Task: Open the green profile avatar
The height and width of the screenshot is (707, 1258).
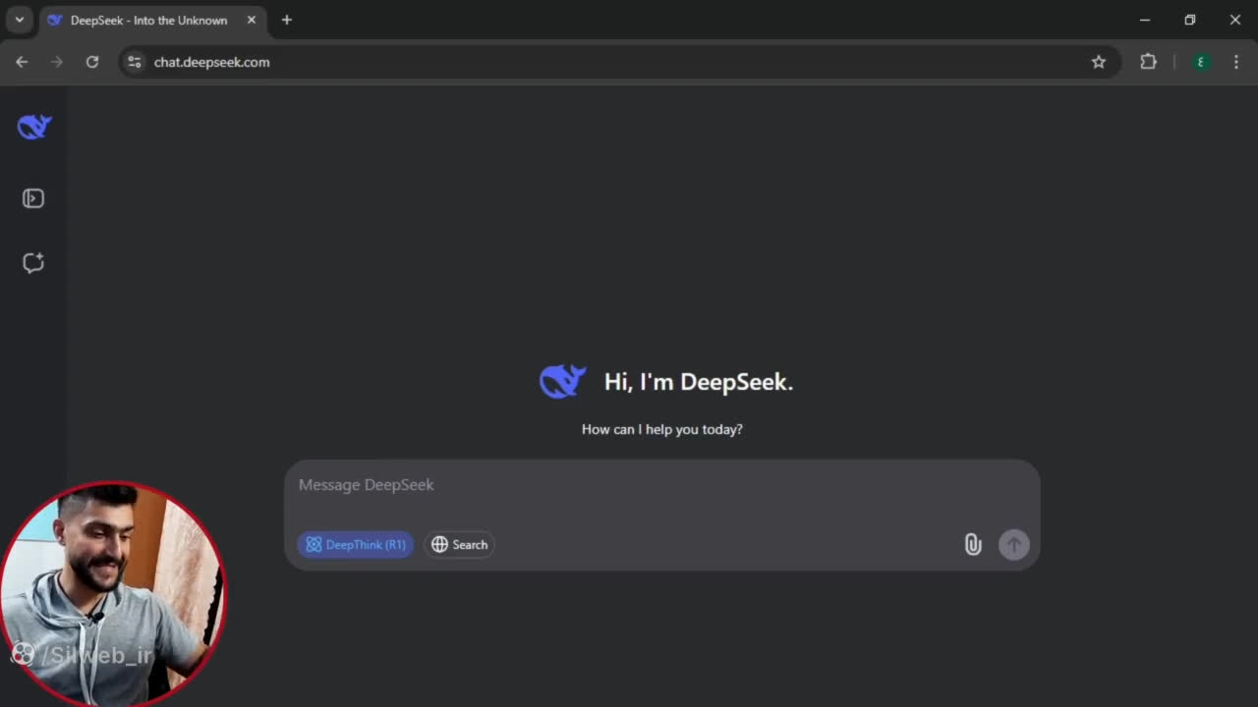Action: [1200, 62]
